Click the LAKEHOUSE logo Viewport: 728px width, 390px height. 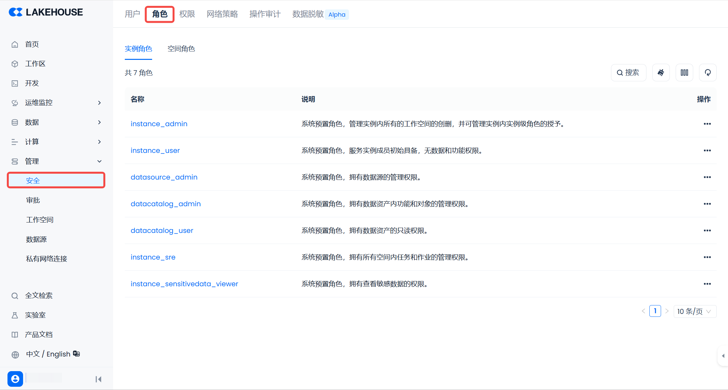[46, 12]
